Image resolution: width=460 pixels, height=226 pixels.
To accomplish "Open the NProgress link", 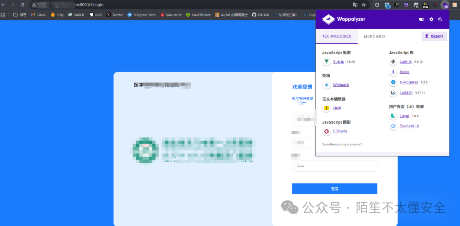I will coord(409,82).
